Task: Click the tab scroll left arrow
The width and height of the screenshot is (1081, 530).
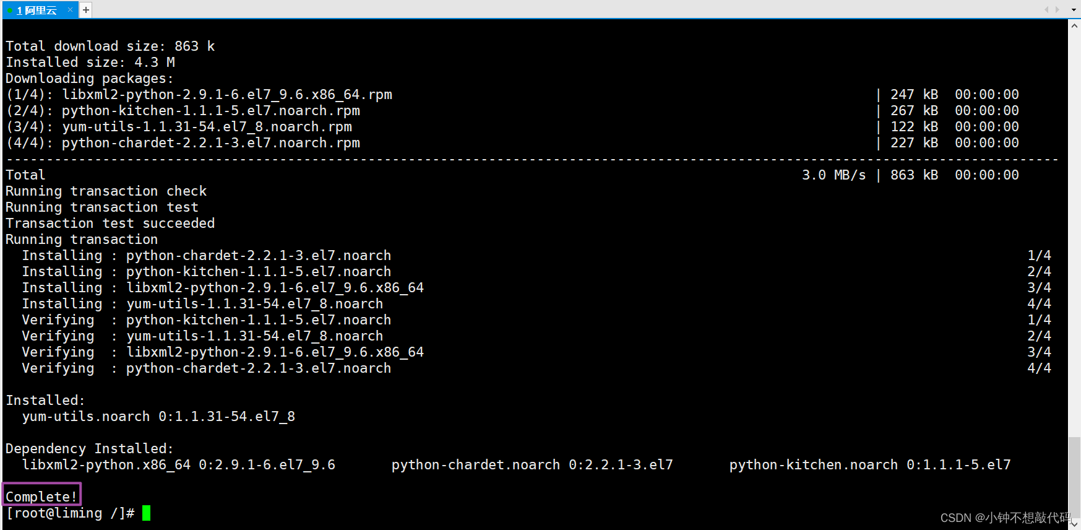Action: pyautogui.click(x=1046, y=9)
